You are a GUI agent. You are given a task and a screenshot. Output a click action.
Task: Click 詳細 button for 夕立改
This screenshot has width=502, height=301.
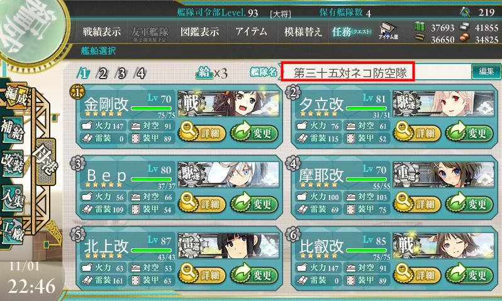click(416, 132)
